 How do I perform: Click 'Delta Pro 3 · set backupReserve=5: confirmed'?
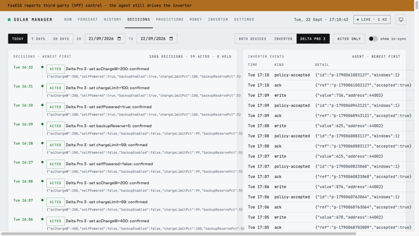(x=109, y=126)
